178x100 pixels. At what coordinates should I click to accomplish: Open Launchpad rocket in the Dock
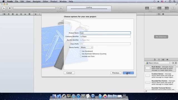click(64, 96)
